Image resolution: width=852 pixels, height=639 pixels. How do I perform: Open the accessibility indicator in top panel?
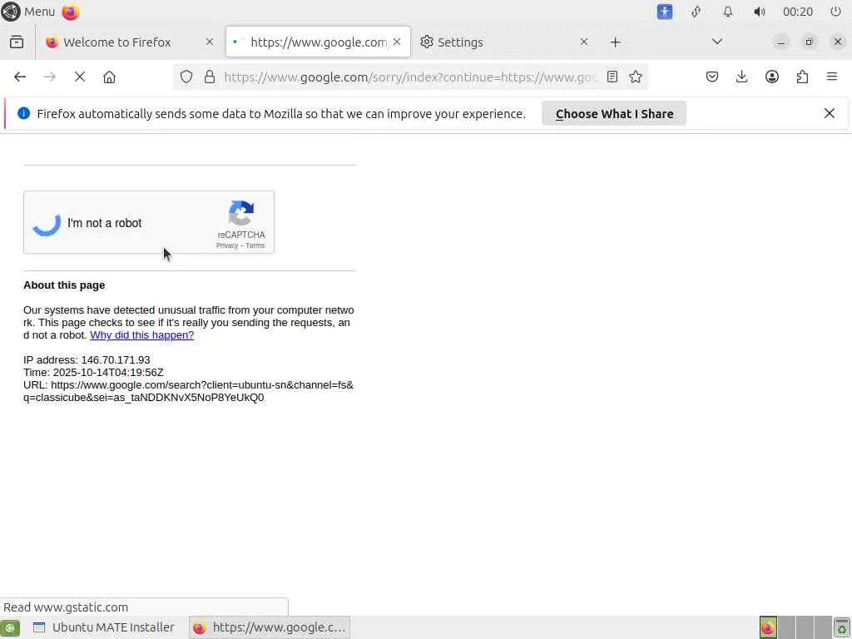pyautogui.click(x=665, y=12)
